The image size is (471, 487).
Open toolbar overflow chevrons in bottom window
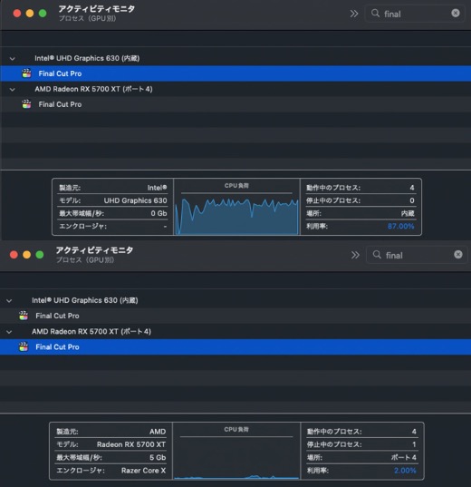355,255
